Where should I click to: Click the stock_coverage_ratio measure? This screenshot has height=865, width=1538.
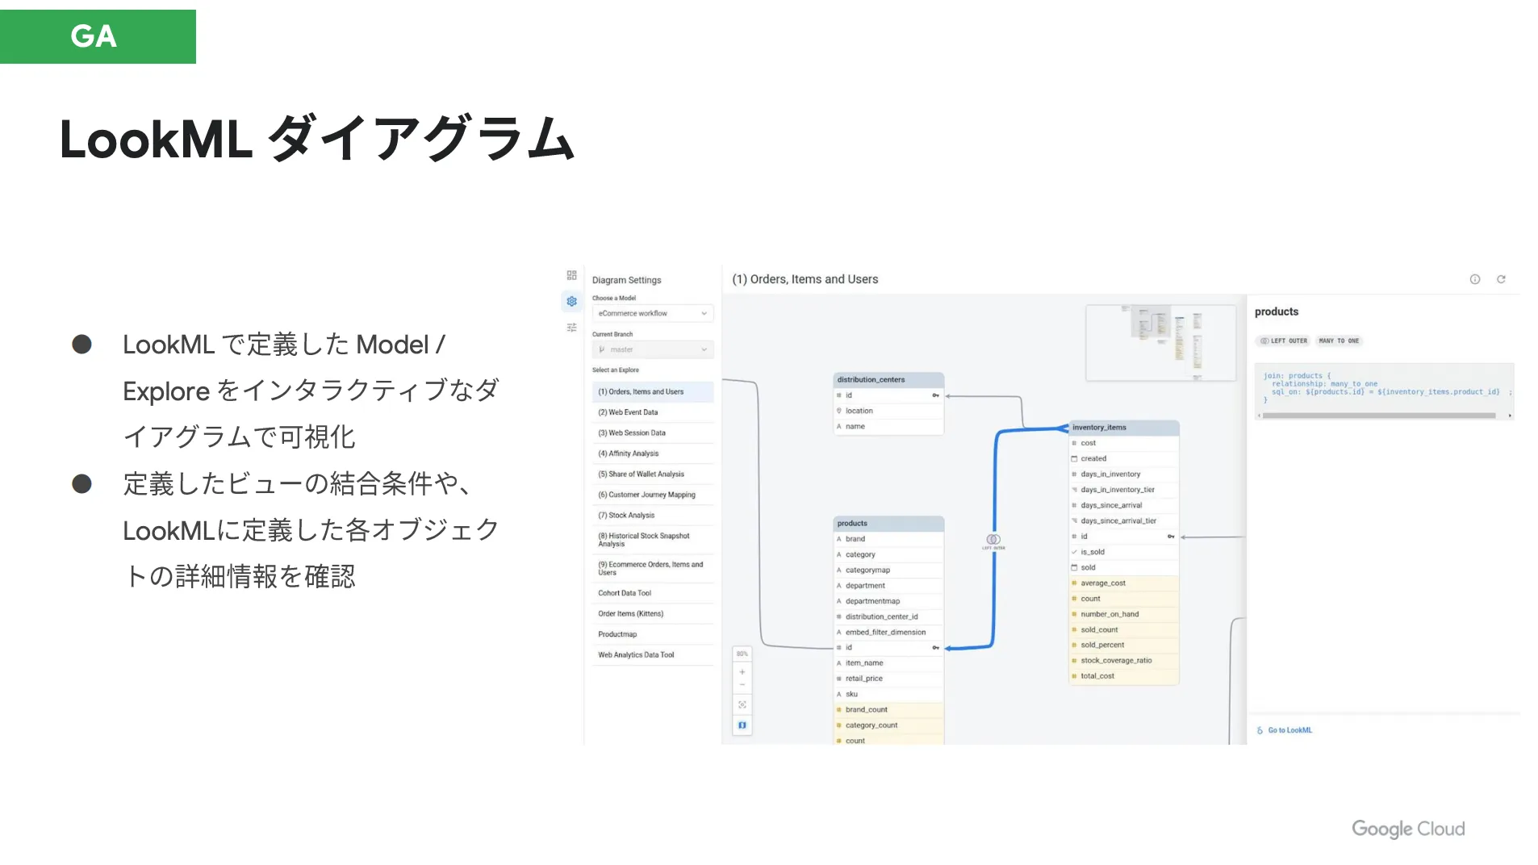click(x=1124, y=660)
